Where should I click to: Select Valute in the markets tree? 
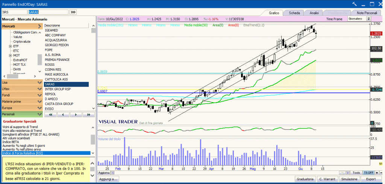pyautogui.click(x=18, y=37)
